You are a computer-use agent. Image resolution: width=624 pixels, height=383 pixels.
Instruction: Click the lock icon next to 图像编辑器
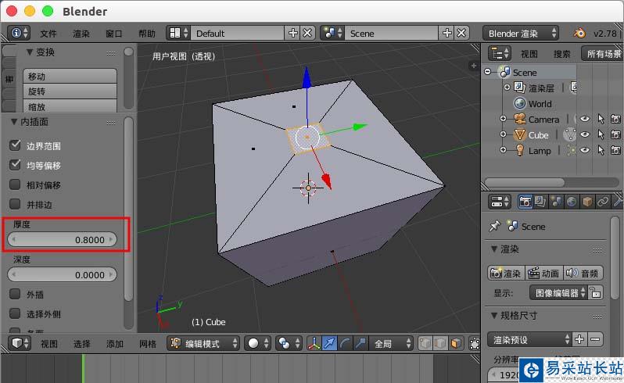click(x=596, y=293)
